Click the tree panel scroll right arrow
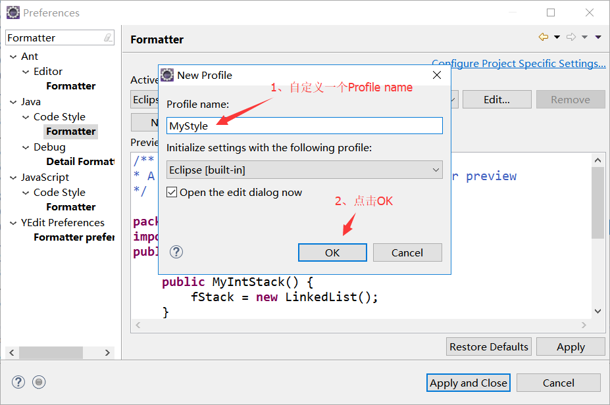Image resolution: width=610 pixels, height=405 pixels. point(108,352)
